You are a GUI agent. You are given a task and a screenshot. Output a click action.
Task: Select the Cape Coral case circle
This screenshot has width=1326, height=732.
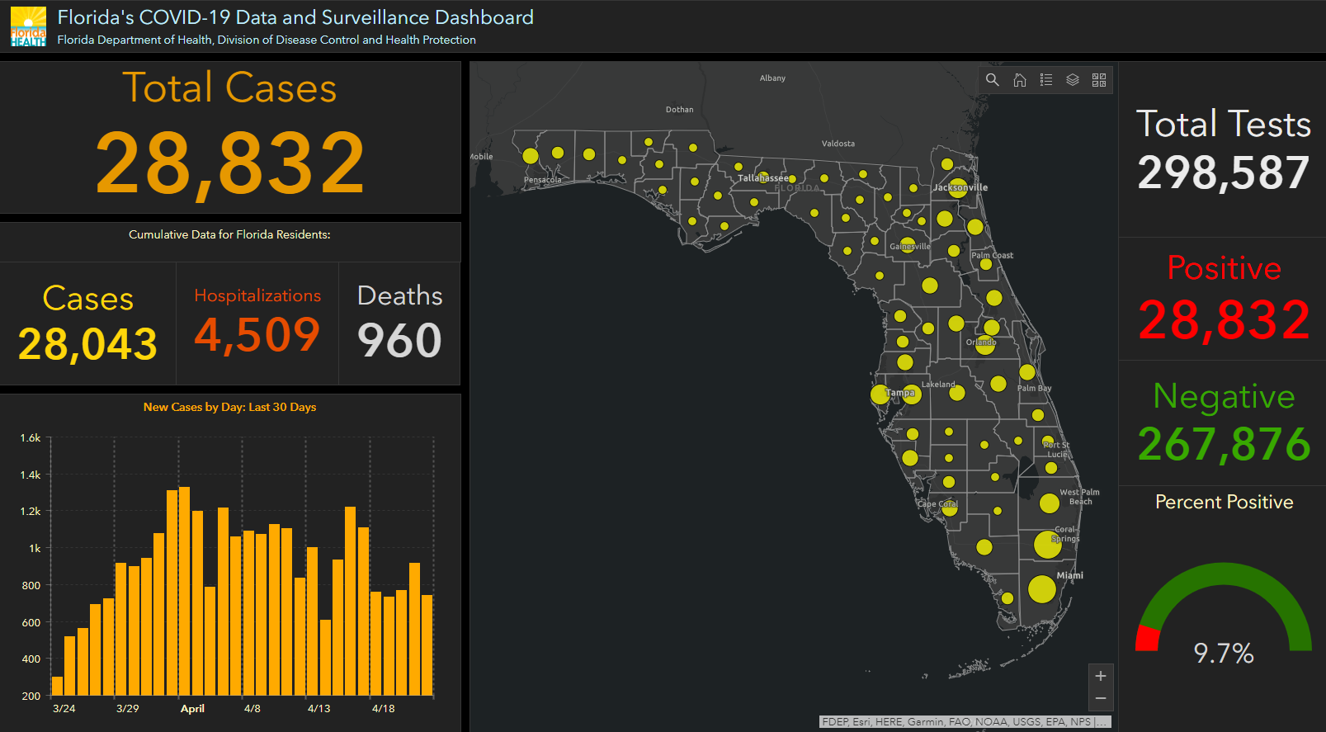coord(950,508)
